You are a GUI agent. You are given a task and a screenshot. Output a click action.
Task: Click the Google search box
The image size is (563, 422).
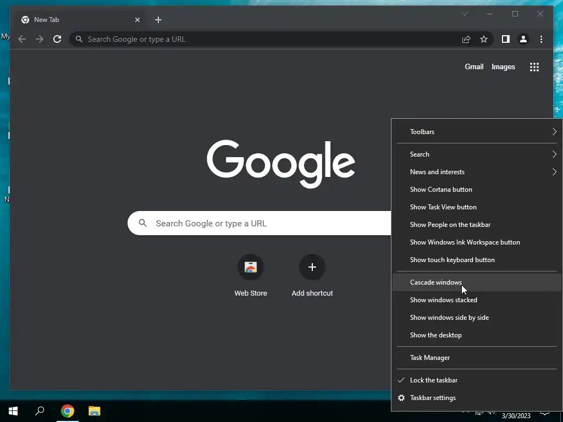pos(260,223)
